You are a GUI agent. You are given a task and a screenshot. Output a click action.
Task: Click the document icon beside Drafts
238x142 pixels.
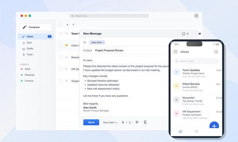coord(23,49)
